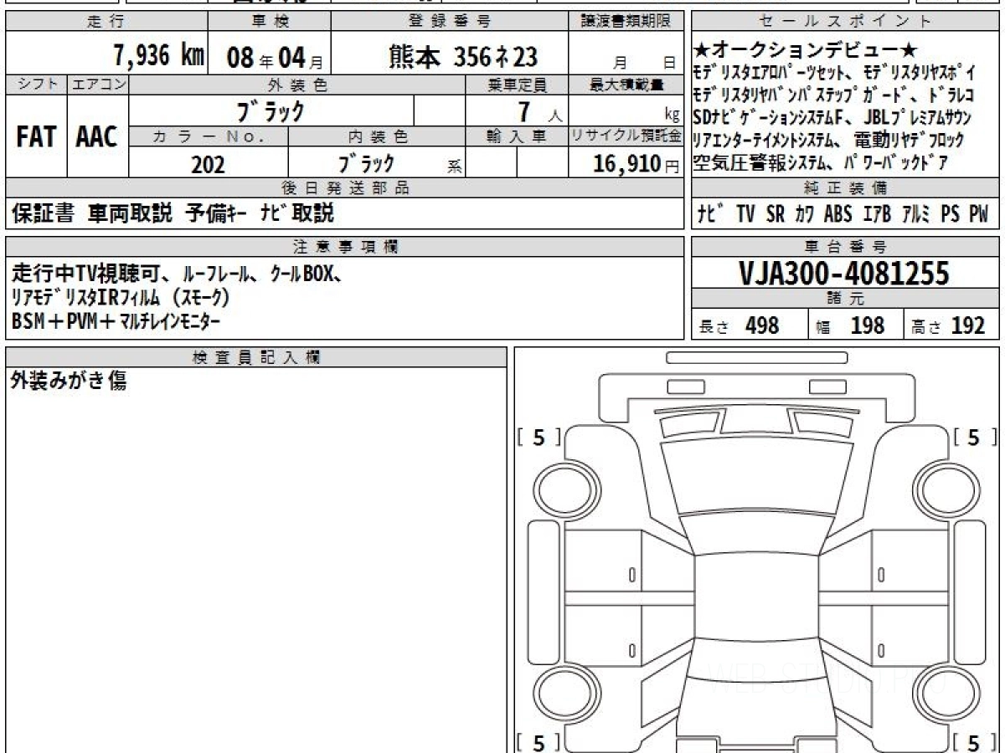Select the height value 高さ 192
Viewport: 1005px width, 753px height.
(x=950, y=326)
